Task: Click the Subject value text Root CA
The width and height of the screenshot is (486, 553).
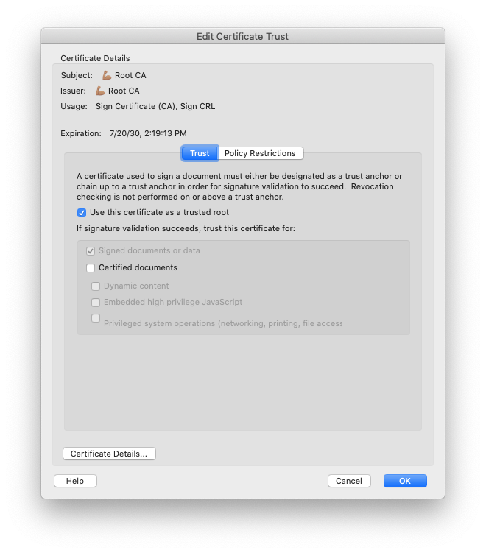Action: coord(130,75)
